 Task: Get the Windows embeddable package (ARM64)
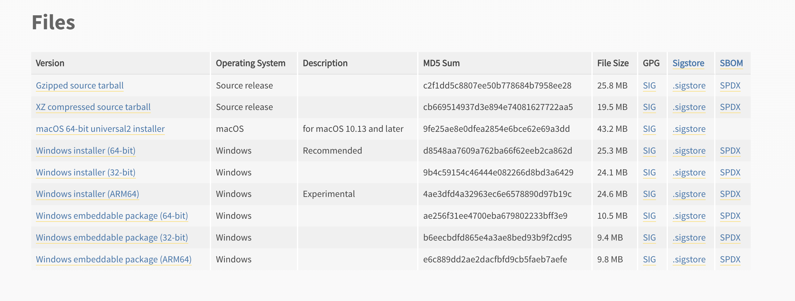coord(114,259)
